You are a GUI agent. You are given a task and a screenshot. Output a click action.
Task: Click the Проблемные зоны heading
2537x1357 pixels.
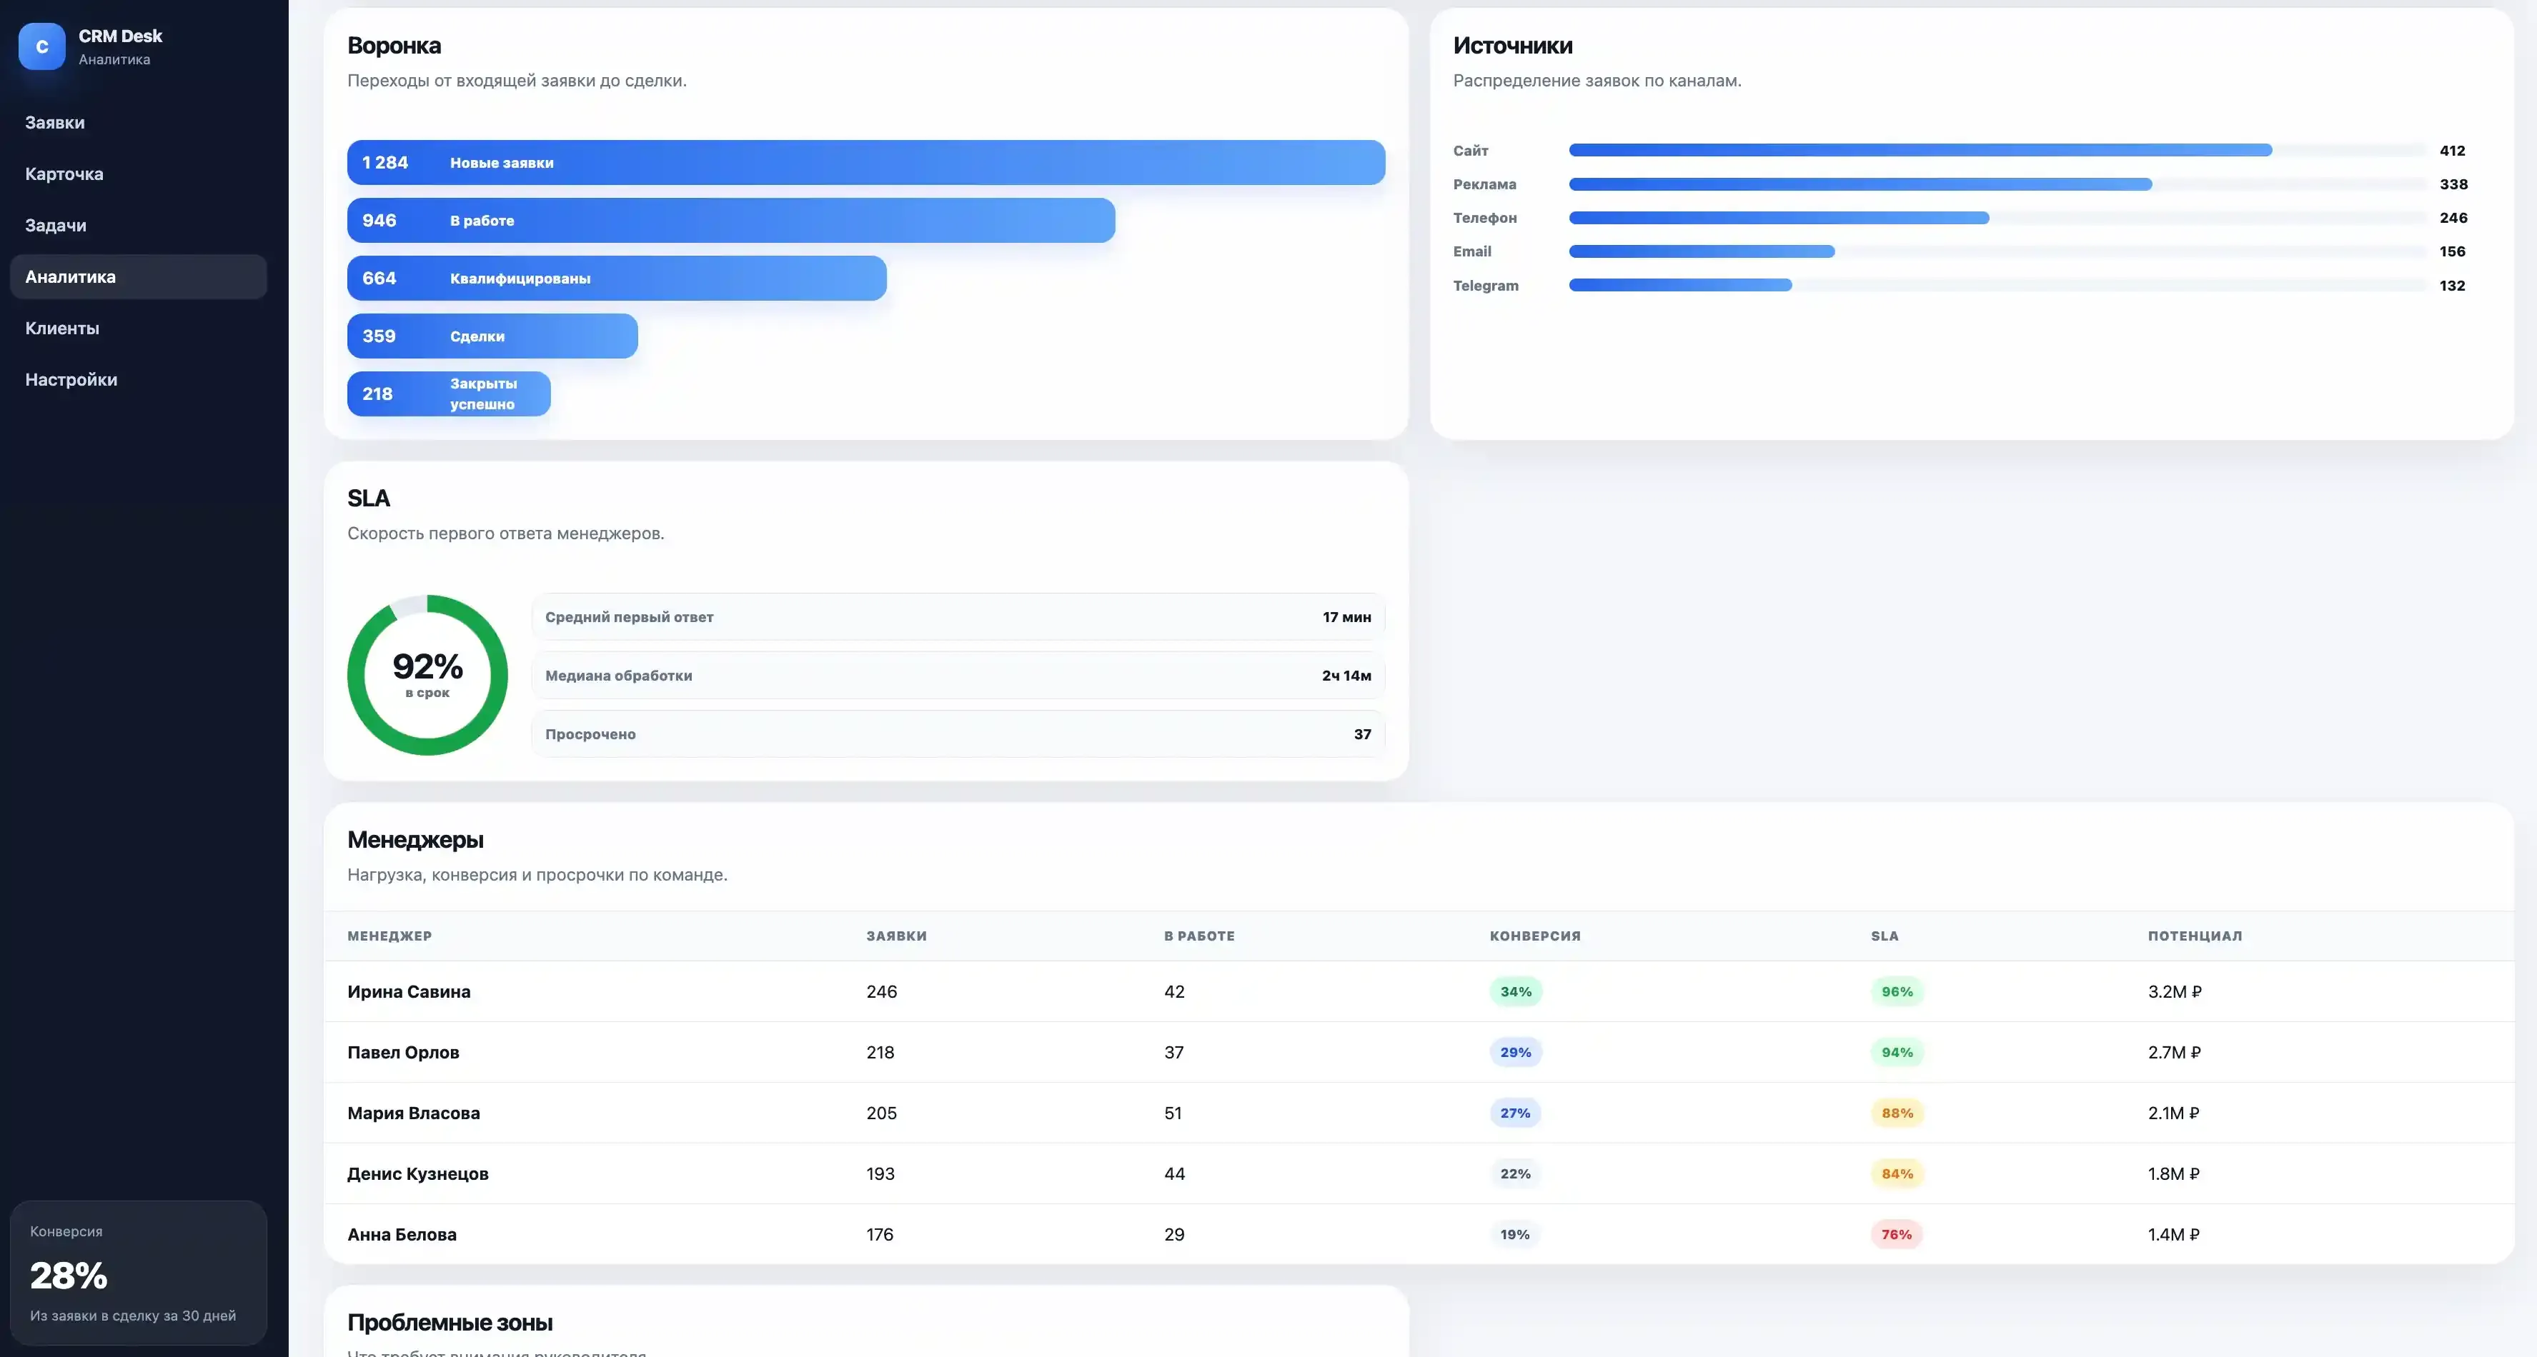(x=450, y=1323)
